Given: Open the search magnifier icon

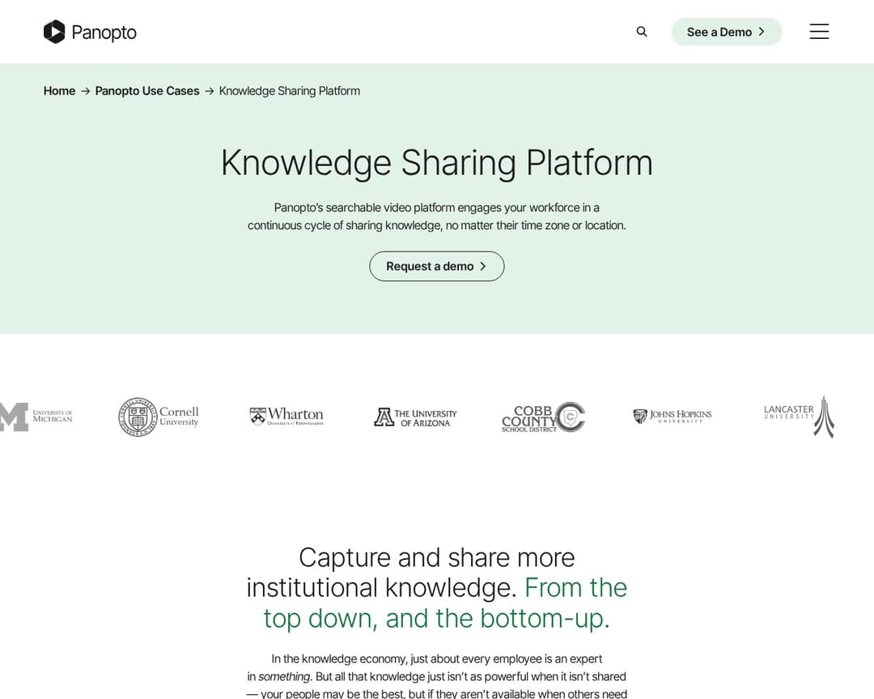Looking at the screenshot, I should tap(642, 32).
